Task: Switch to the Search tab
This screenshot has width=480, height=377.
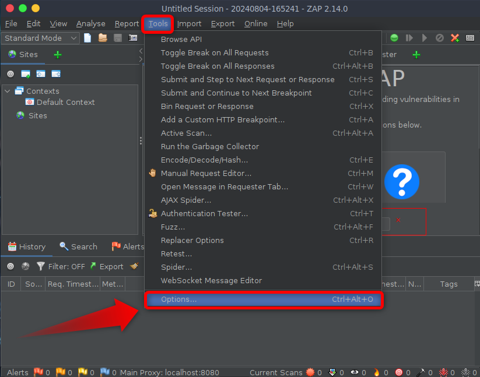Action: pyautogui.click(x=78, y=246)
